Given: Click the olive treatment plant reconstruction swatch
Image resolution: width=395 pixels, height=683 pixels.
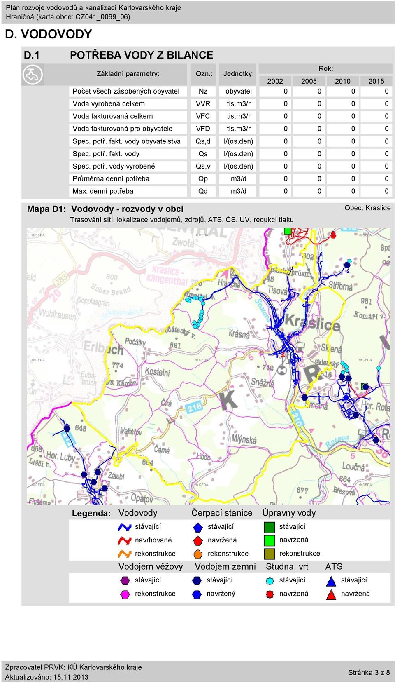Looking at the screenshot, I should (269, 554).
